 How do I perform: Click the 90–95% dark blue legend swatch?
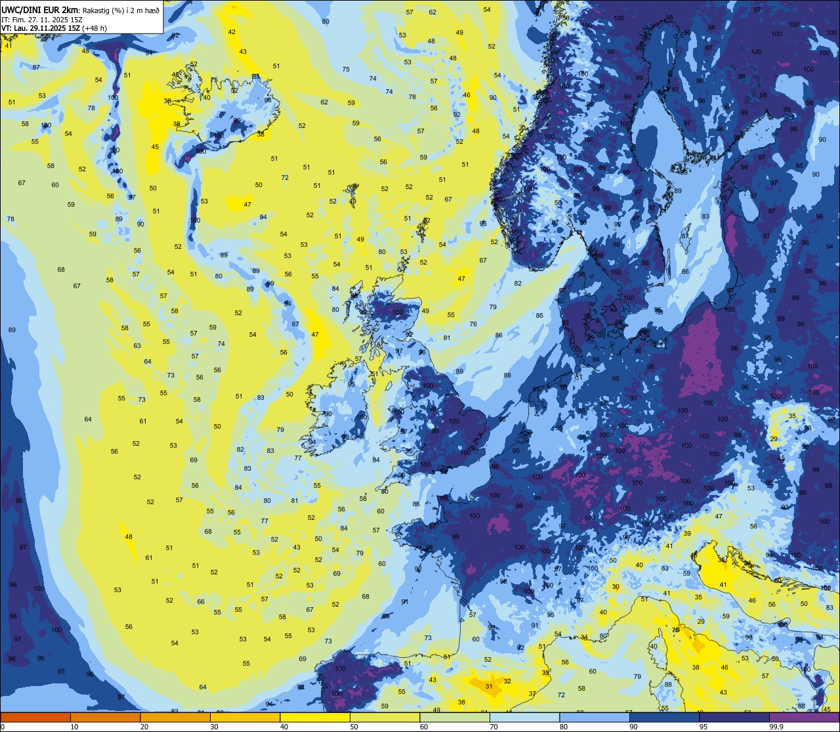[x=664, y=717]
